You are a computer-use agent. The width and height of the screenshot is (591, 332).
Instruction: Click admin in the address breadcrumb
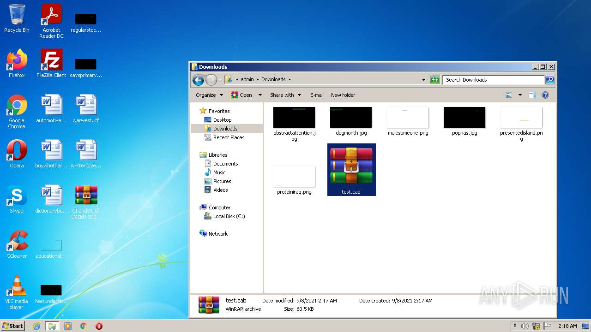point(247,79)
